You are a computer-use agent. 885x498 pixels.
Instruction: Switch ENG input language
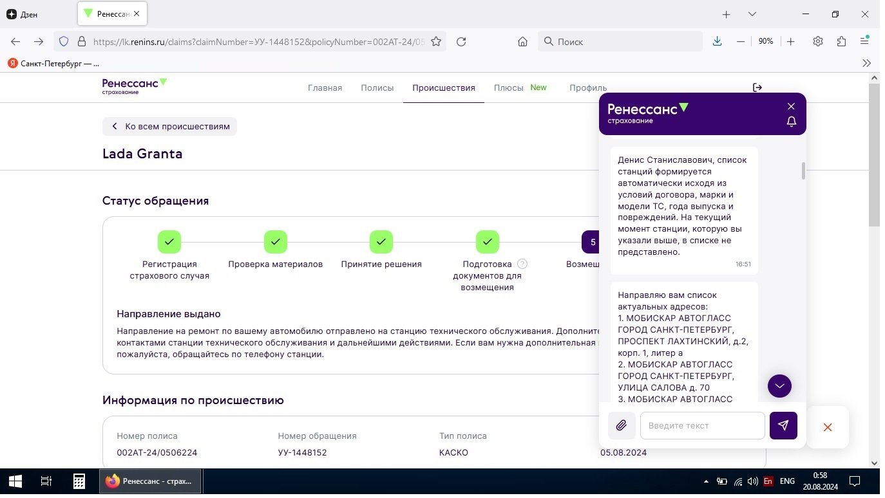pyautogui.click(x=787, y=481)
